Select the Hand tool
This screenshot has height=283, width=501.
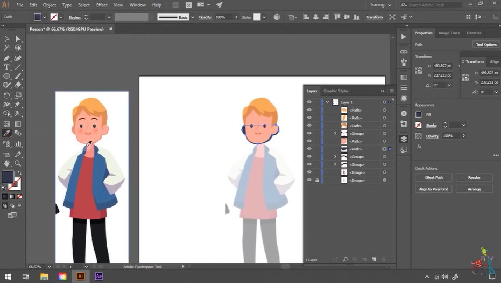point(7,163)
